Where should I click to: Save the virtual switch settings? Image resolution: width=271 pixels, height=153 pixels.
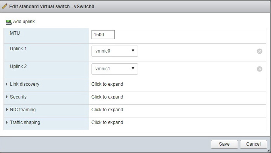coord(224,144)
